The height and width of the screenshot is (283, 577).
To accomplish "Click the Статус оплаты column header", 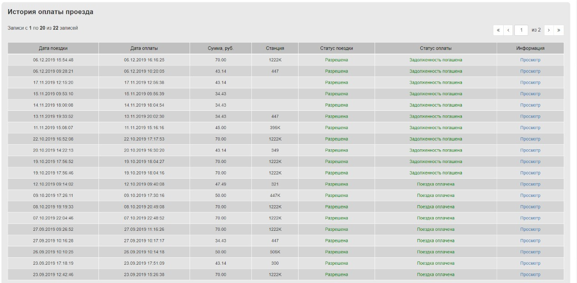I will point(435,48).
